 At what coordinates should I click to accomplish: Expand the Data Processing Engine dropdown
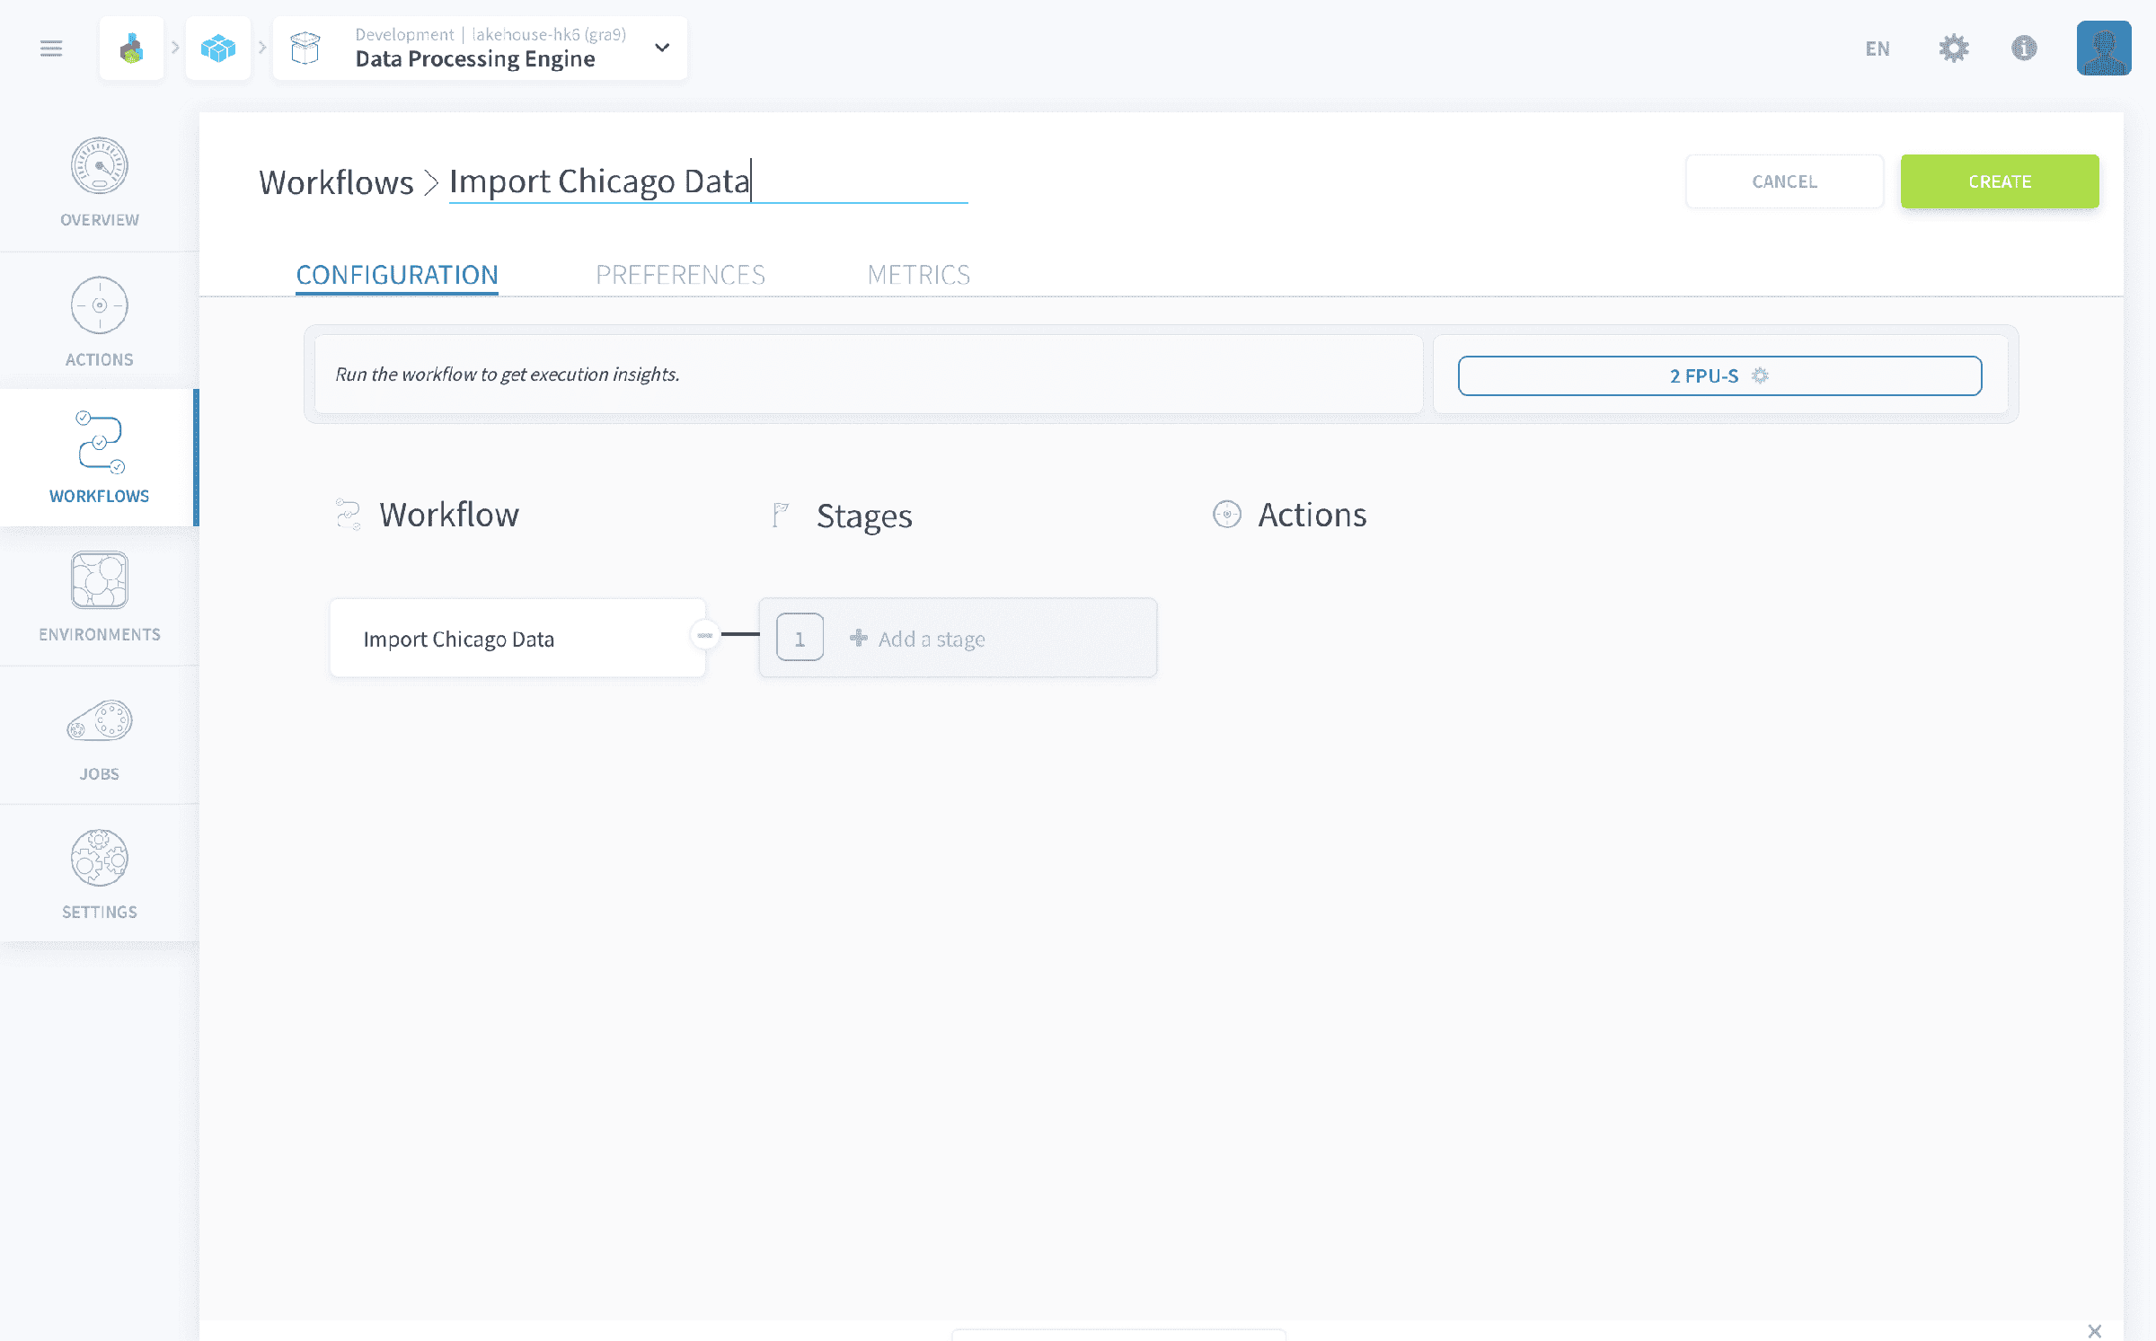point(662,48)
